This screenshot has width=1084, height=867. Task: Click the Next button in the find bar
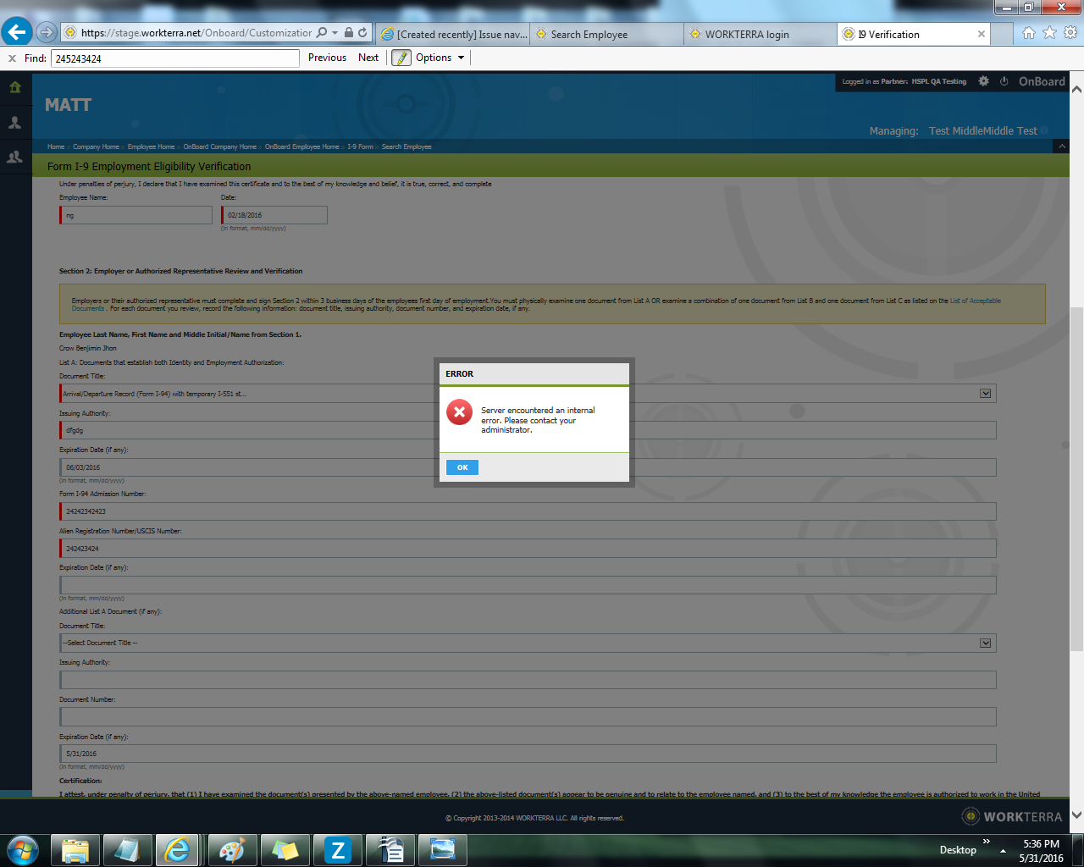[368, 58]
